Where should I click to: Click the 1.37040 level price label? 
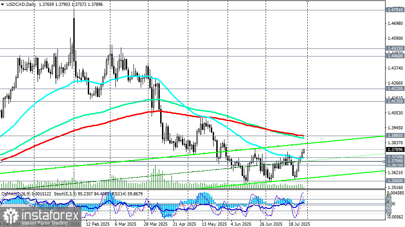[x=395, y=161]
